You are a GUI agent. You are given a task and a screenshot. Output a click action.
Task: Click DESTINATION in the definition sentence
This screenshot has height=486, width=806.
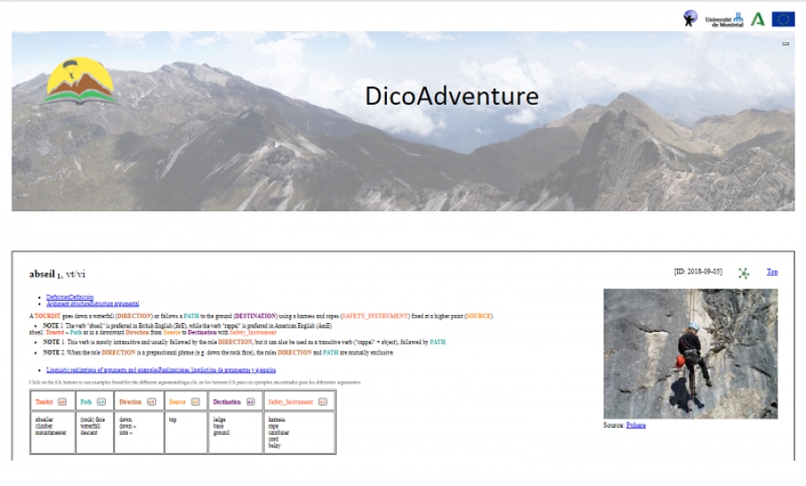click(255, 316)
